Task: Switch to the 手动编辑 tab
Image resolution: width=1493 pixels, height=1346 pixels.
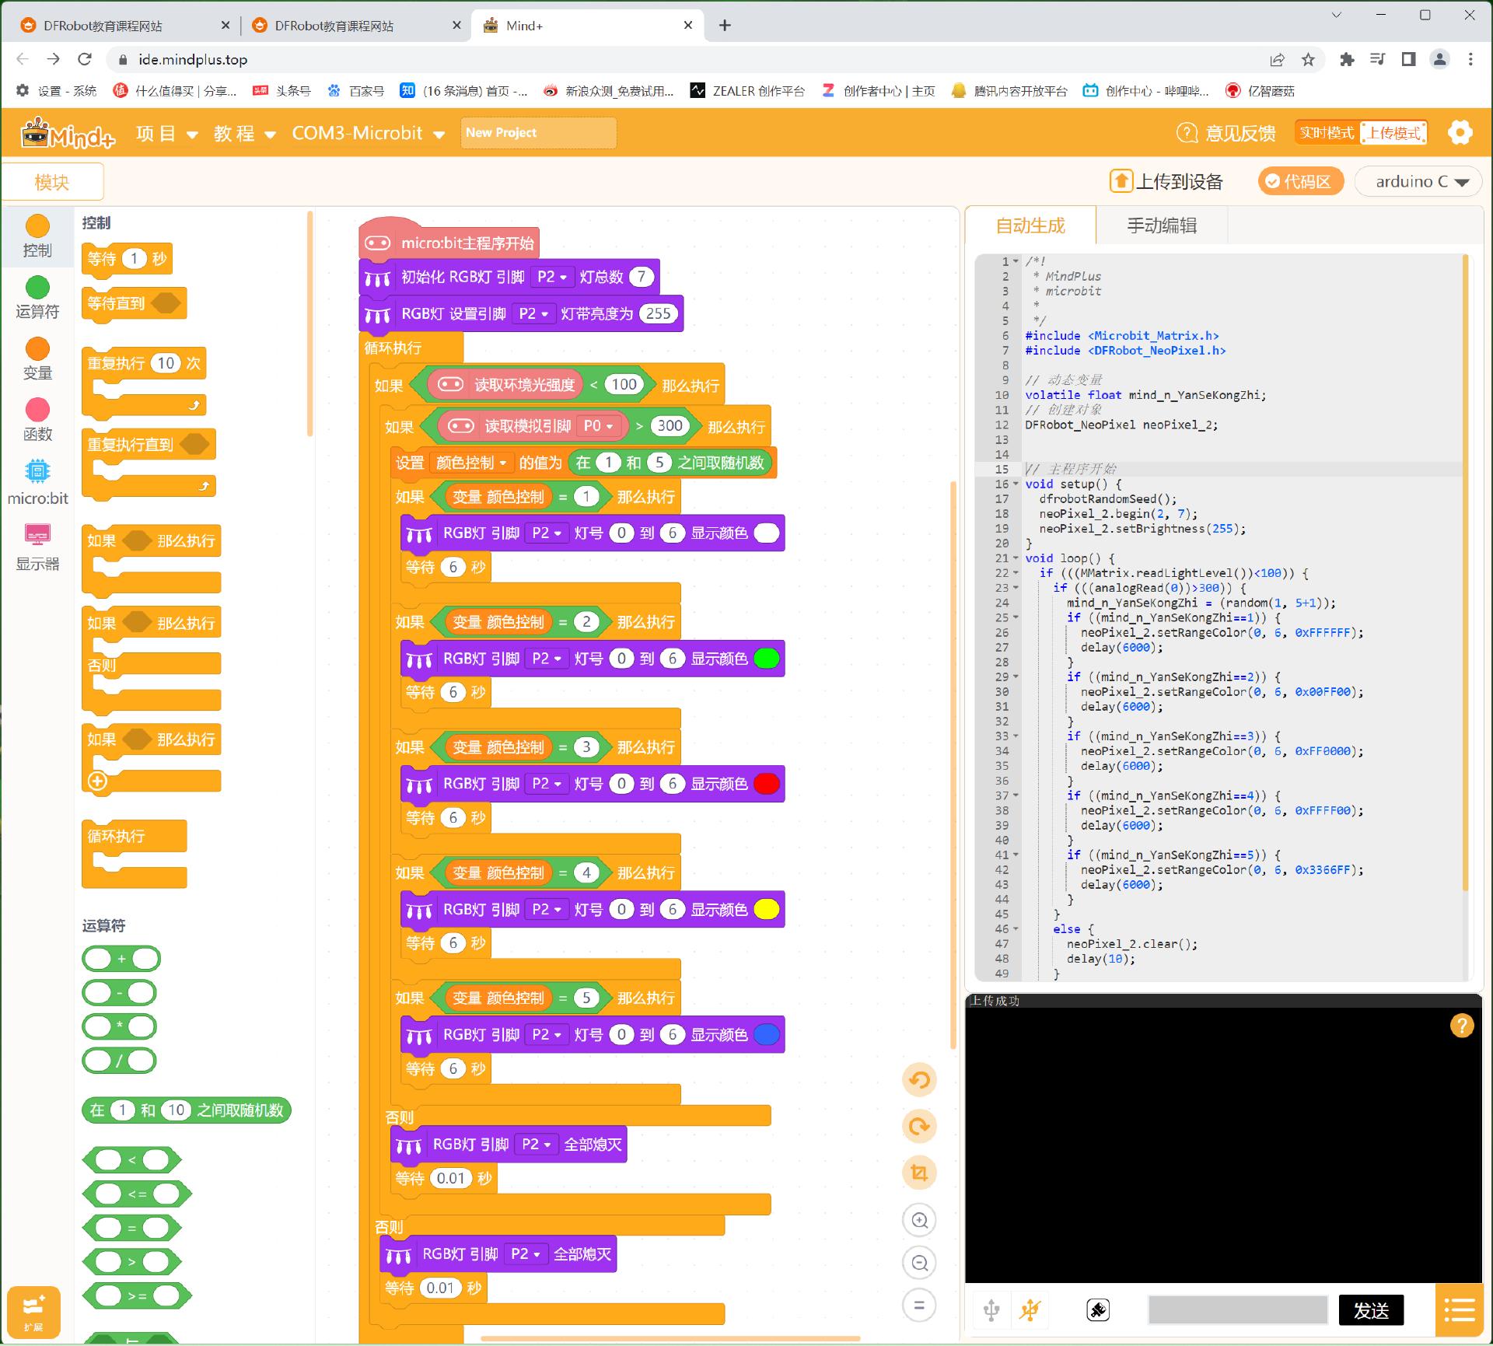Action: coord(1161,225)
